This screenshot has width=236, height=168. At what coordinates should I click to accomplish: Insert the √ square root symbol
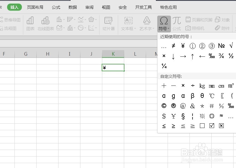point(231,45)
